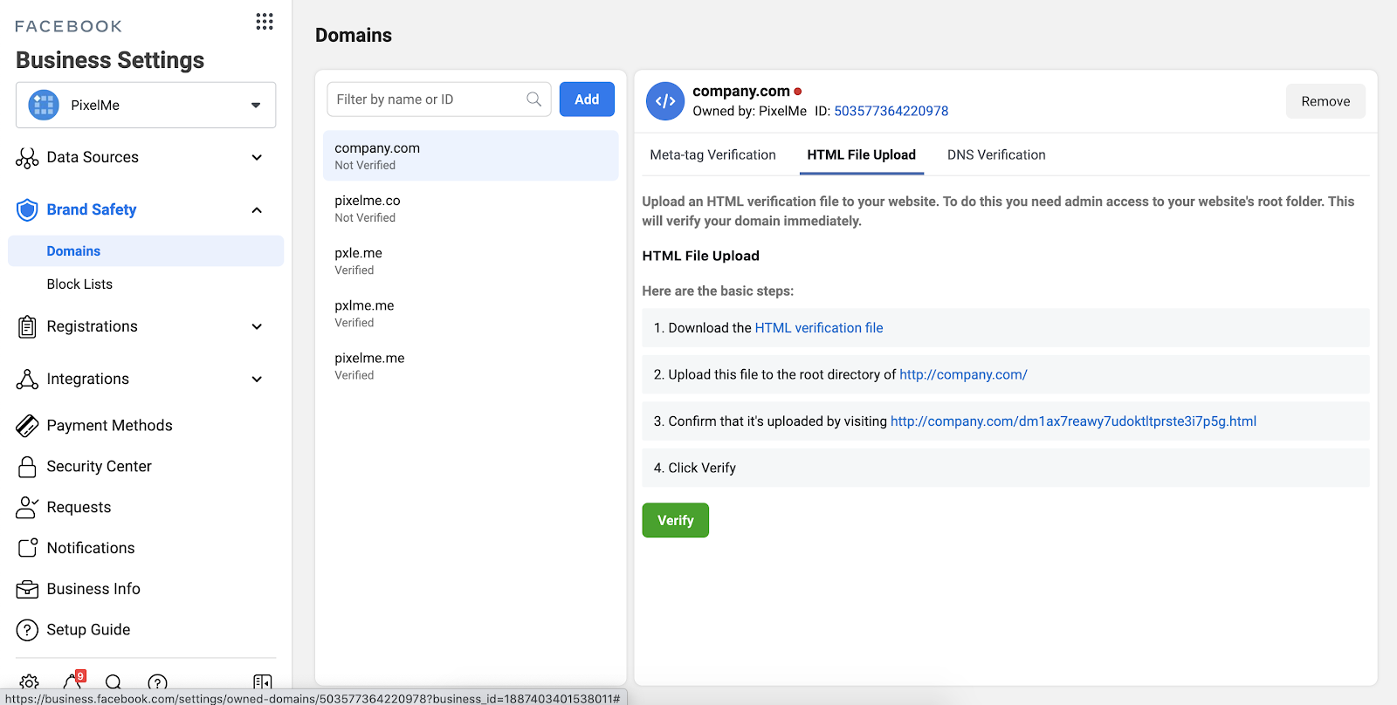
Task: Click the Payment Methods card icon
Action: (x=27, y=426)
